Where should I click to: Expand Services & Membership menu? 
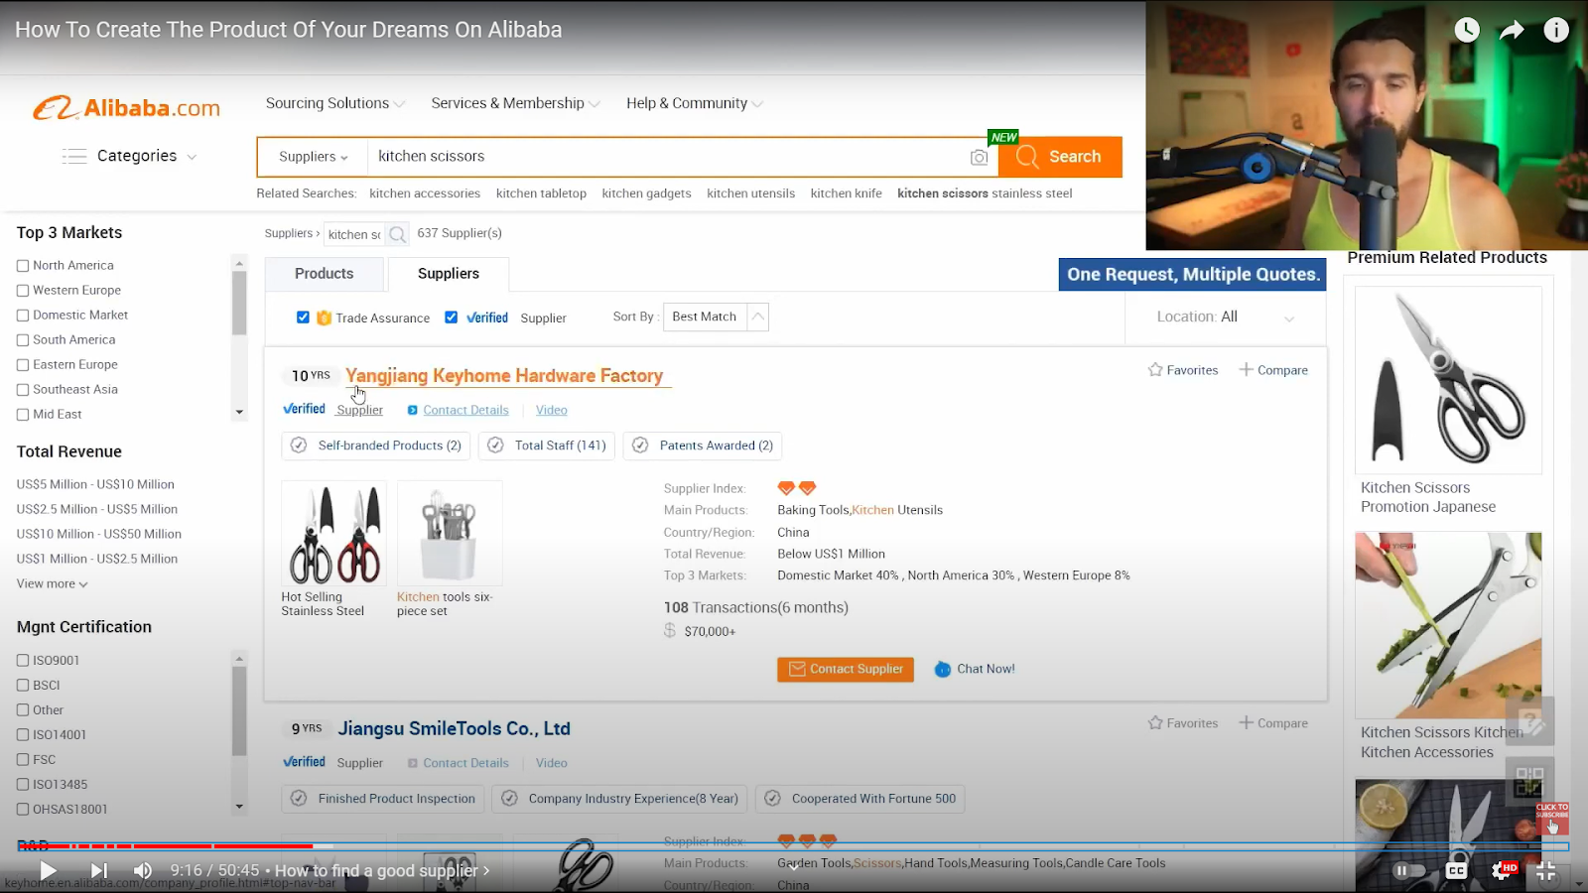pyautogui.click(x=515, y=103)
